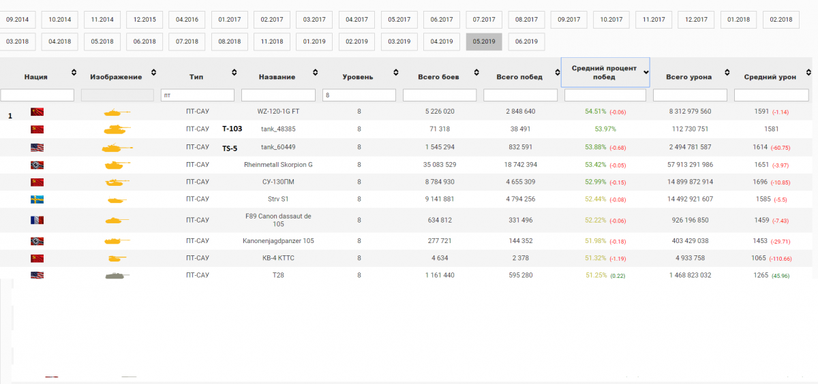The width and height of the screenshot is (818, 384).
Task: Choose the 01.2019 period button
Action: [314, 42]
